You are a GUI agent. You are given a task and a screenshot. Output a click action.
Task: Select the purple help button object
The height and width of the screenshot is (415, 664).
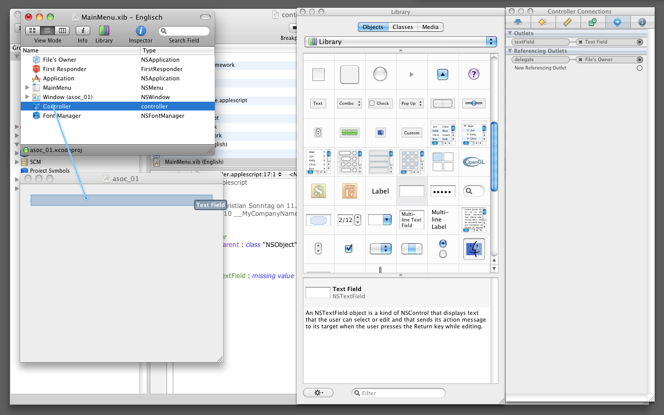coord(473,74)
